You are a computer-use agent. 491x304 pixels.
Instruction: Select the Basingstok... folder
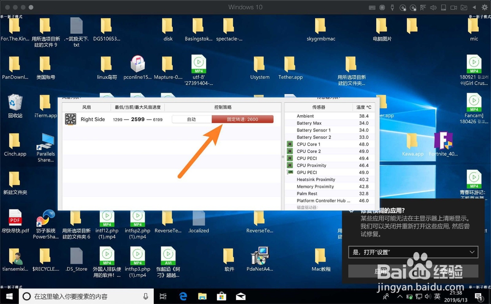click(198, 29)
